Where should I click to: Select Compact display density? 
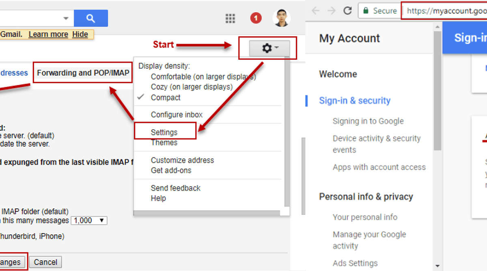point(165,98)
